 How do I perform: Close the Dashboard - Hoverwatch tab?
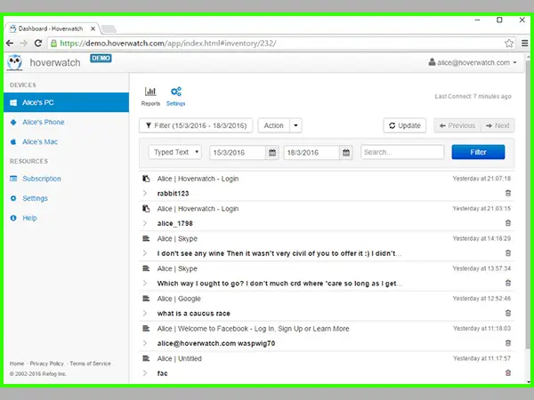[x=93, y=29]
